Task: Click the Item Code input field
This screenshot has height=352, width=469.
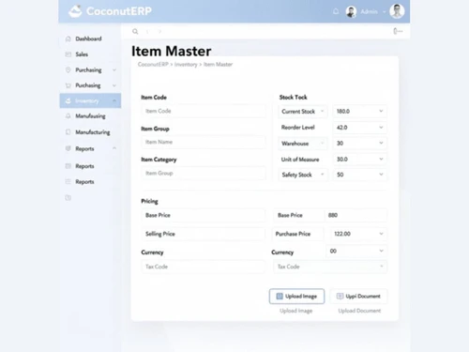Action: (x=204, y=111)
